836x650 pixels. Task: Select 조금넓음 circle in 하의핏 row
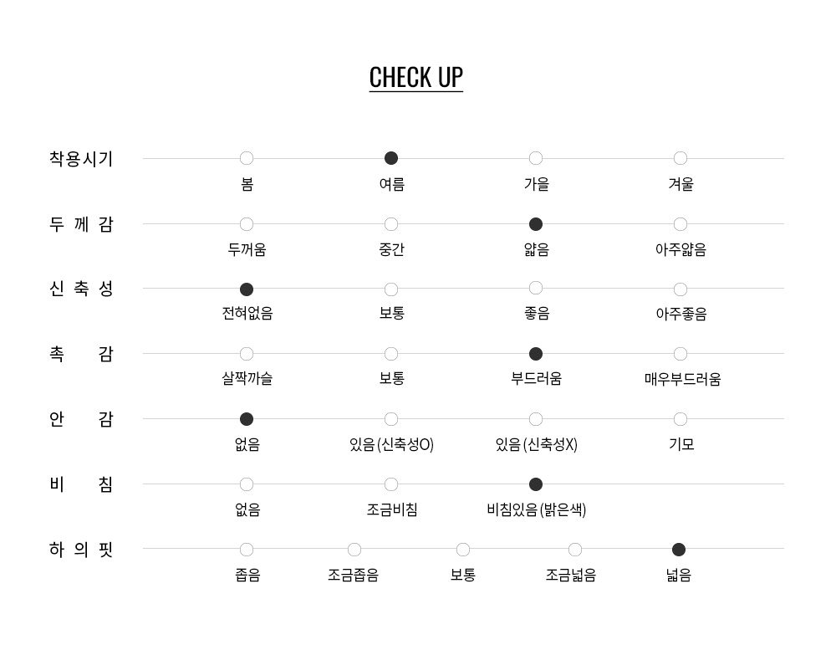pos(575,549)
